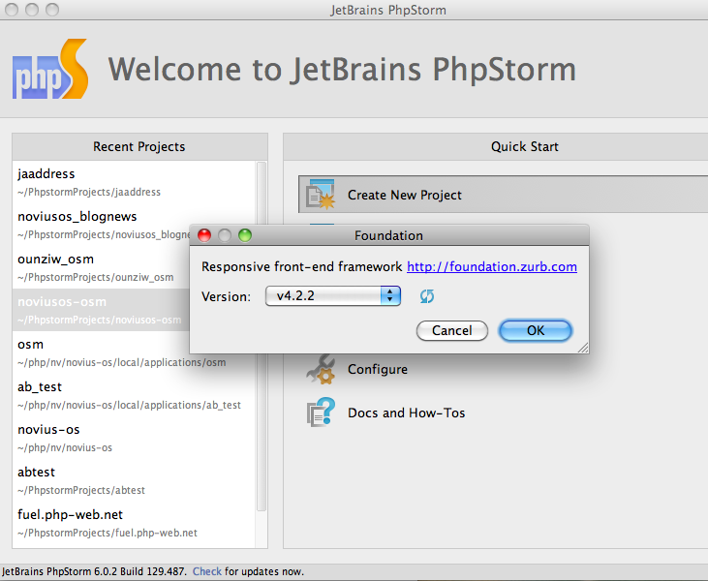Close the Foundation dialog with red button
The image size is (708, 581).
coord(204,235)
